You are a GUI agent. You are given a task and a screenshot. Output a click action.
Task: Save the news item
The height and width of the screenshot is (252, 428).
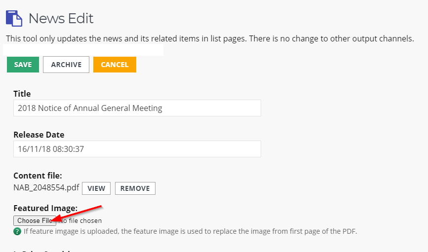point(23,65)
